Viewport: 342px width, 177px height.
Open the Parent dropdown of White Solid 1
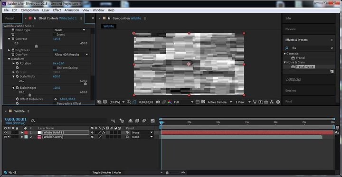point(142,132)
